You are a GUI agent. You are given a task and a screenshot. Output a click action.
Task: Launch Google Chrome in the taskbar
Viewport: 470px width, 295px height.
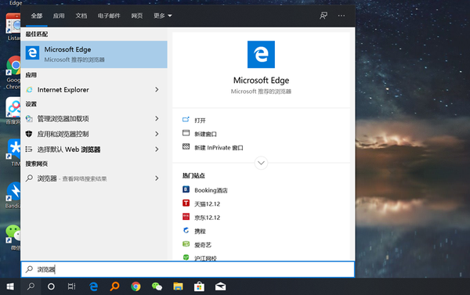[x=136, y=286]
